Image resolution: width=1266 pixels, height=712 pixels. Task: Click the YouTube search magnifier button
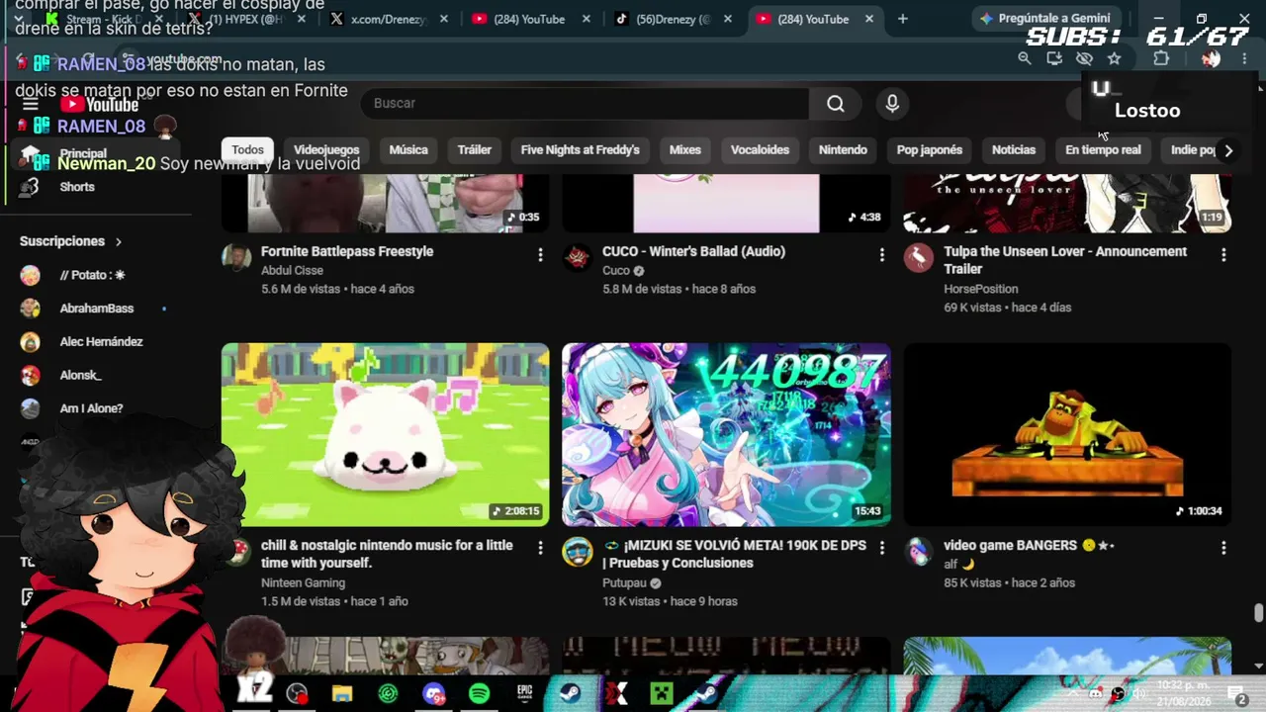tap(836, 103)
